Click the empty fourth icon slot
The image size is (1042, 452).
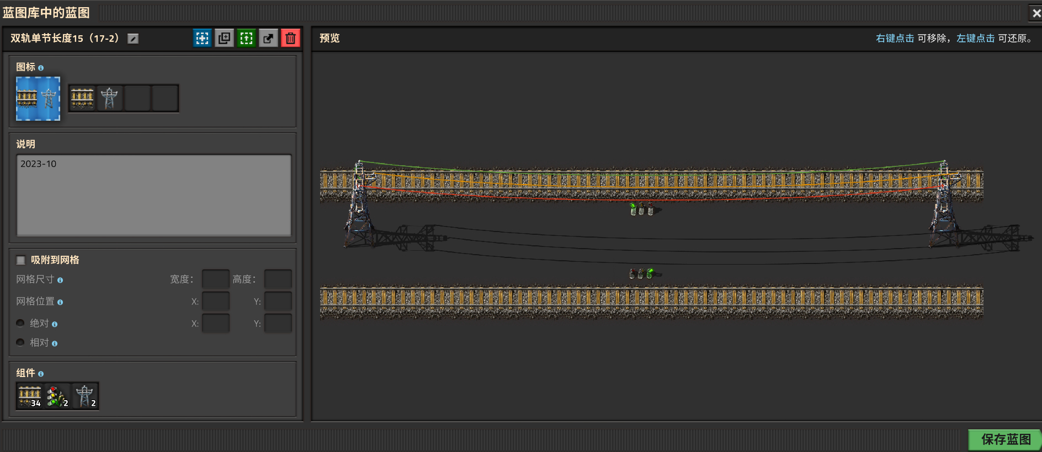165,98
